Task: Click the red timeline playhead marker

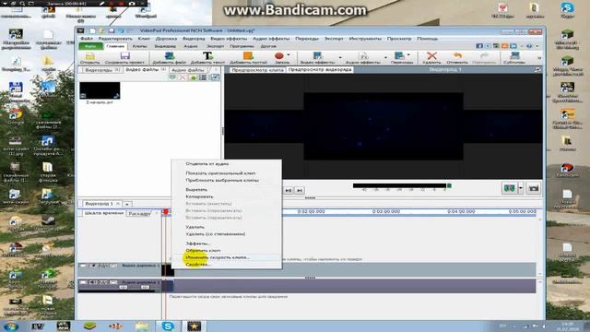Action: 166,212
